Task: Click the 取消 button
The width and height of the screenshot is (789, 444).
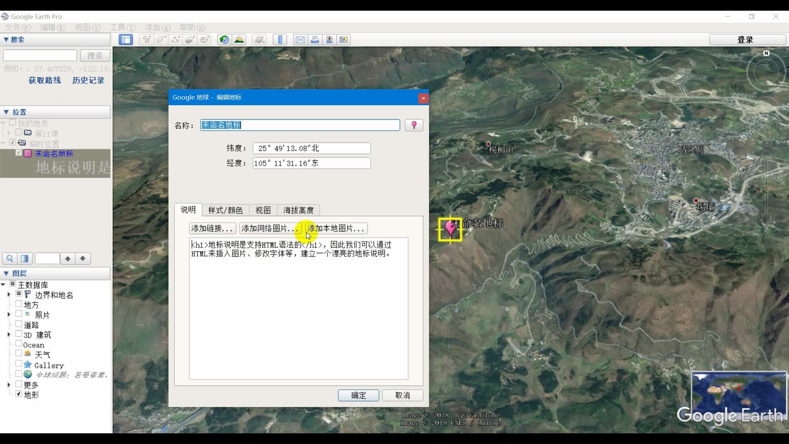Action: pyautogui.click(x=403, y=395)
